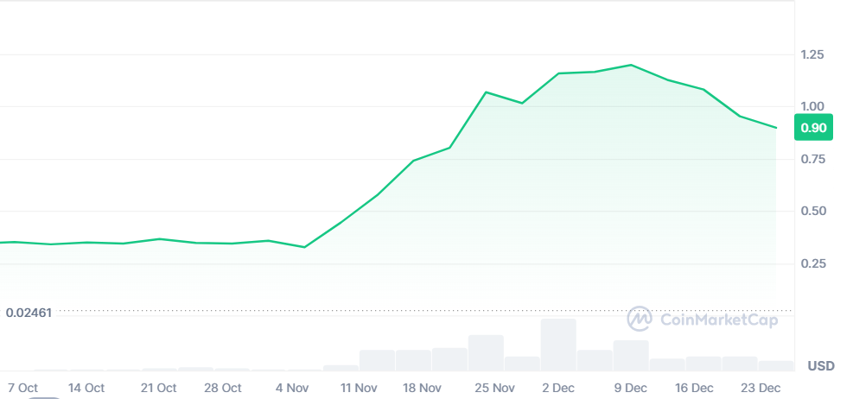
Task: Select the 11 Nov date label
Action: (359, 388)
